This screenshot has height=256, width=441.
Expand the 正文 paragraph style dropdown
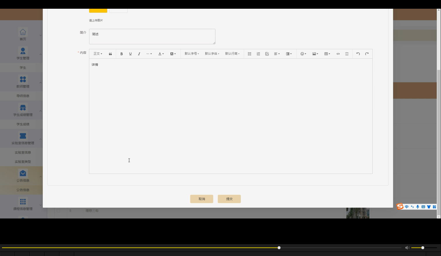(x=97, y=54)
